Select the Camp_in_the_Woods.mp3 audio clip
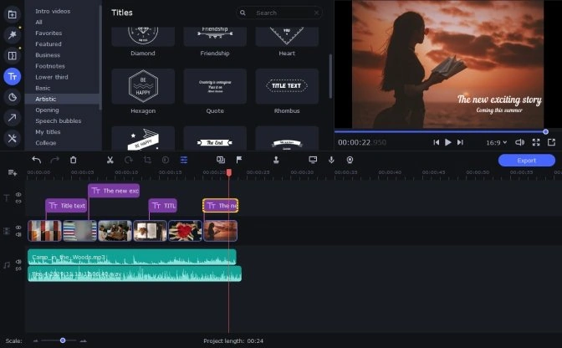Image resolution: width=562 pixels, height=348 pixels. [132, 257]
